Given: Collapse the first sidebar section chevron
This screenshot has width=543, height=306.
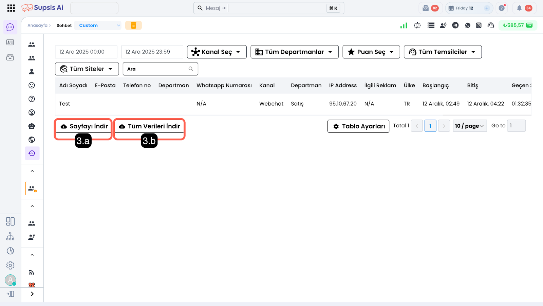Looking at the screenshot, I should tap(32, 171).
